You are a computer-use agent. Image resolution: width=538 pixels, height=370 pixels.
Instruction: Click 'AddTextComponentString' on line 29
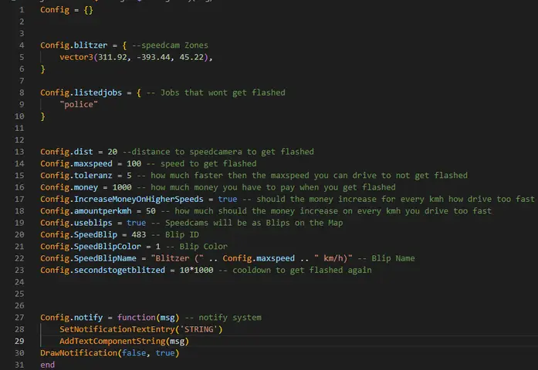click(112, 341)
